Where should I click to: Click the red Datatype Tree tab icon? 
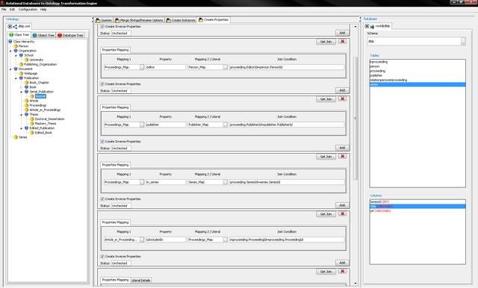(x=60, y=35)
